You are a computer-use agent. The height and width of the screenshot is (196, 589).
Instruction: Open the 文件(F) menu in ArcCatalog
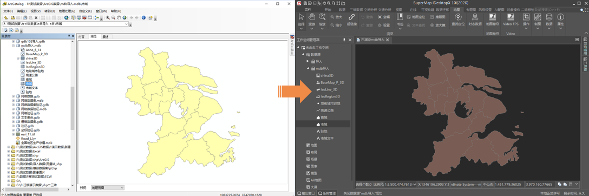(x=8, y=11)
